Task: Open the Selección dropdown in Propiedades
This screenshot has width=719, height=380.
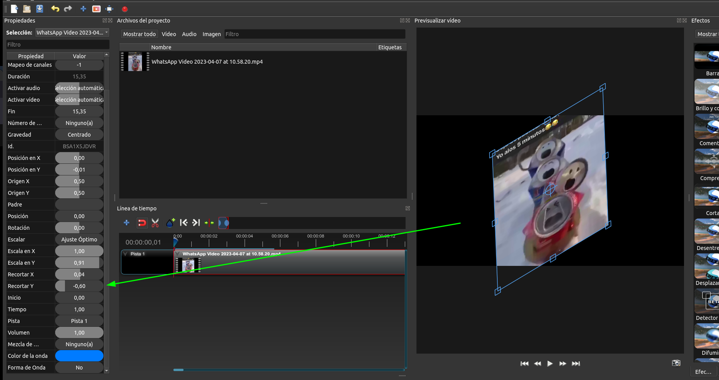Action: [x=72, y=33]
